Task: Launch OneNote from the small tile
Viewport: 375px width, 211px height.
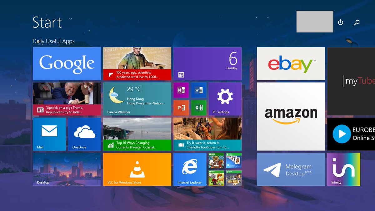Action: [181, 90]
